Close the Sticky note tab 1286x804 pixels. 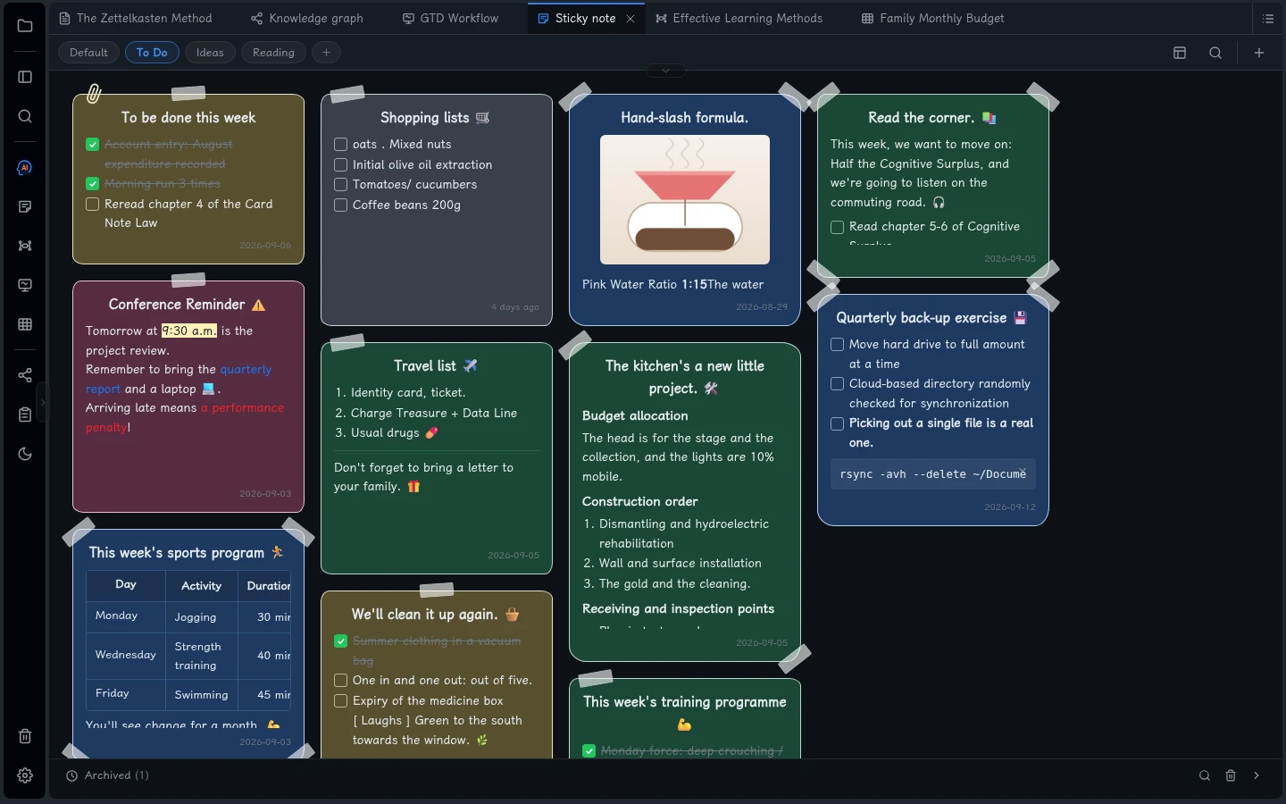(630, 19)
